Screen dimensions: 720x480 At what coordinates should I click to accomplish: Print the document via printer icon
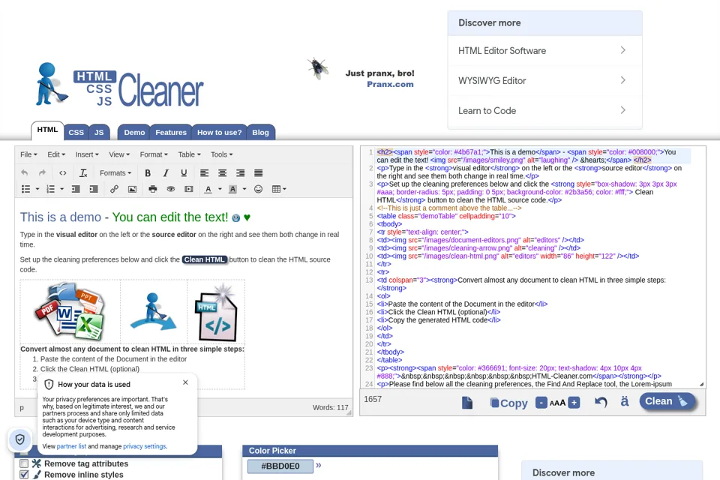coord(153,189)
